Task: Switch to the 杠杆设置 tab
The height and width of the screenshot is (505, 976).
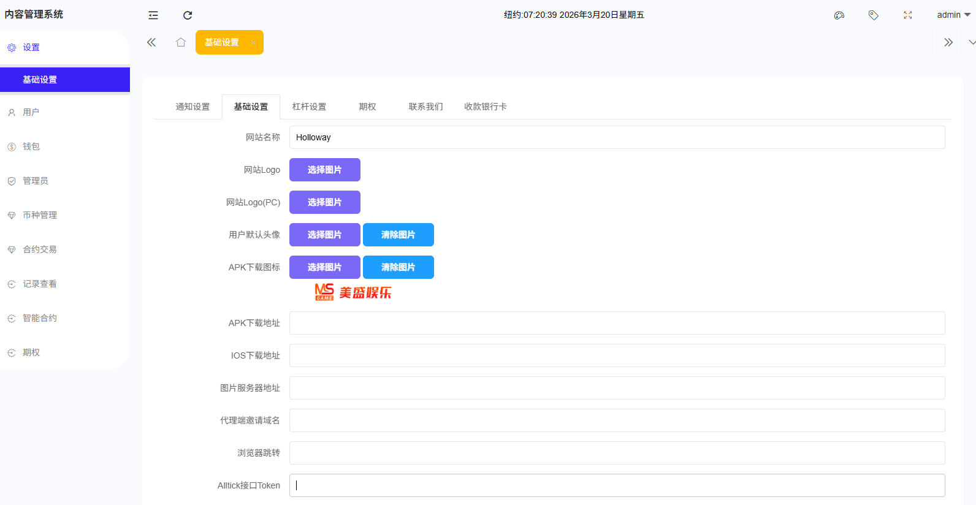Action: coord(309,107)
